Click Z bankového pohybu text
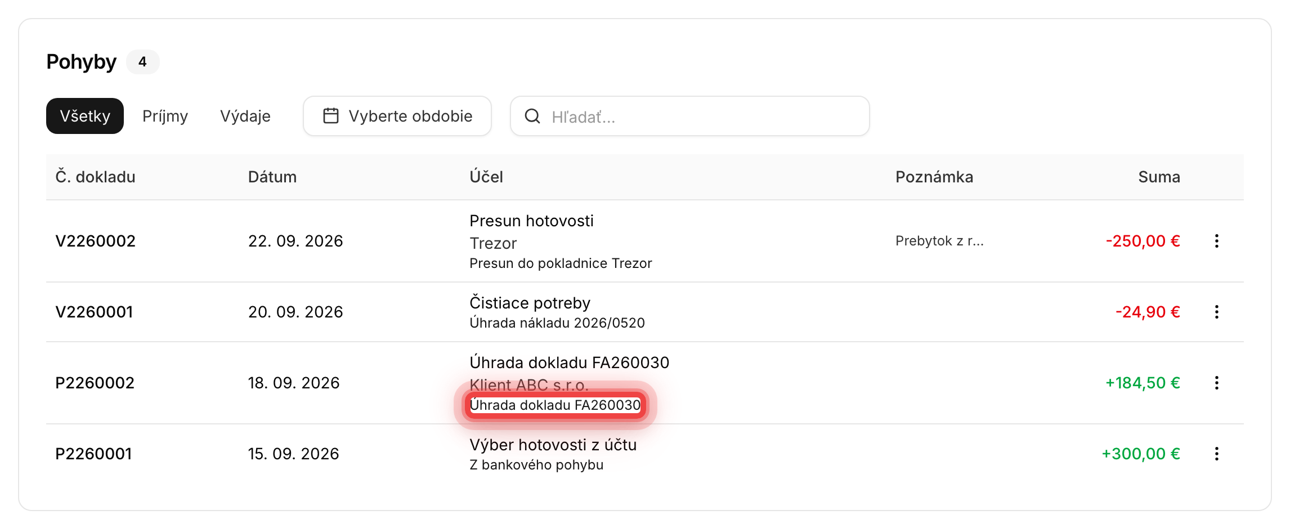 point(536,465)
